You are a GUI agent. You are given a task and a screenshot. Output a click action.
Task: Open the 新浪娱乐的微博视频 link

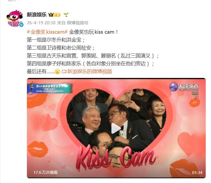pyautogui.click(x=90, y=71)
